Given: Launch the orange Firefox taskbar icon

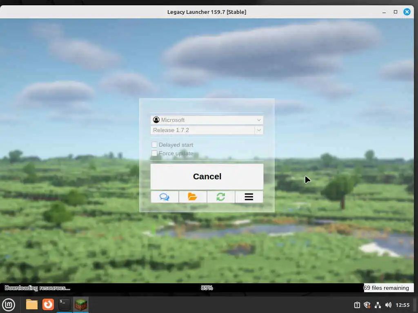Looking at the screenshot, I should tap(48, 304).
